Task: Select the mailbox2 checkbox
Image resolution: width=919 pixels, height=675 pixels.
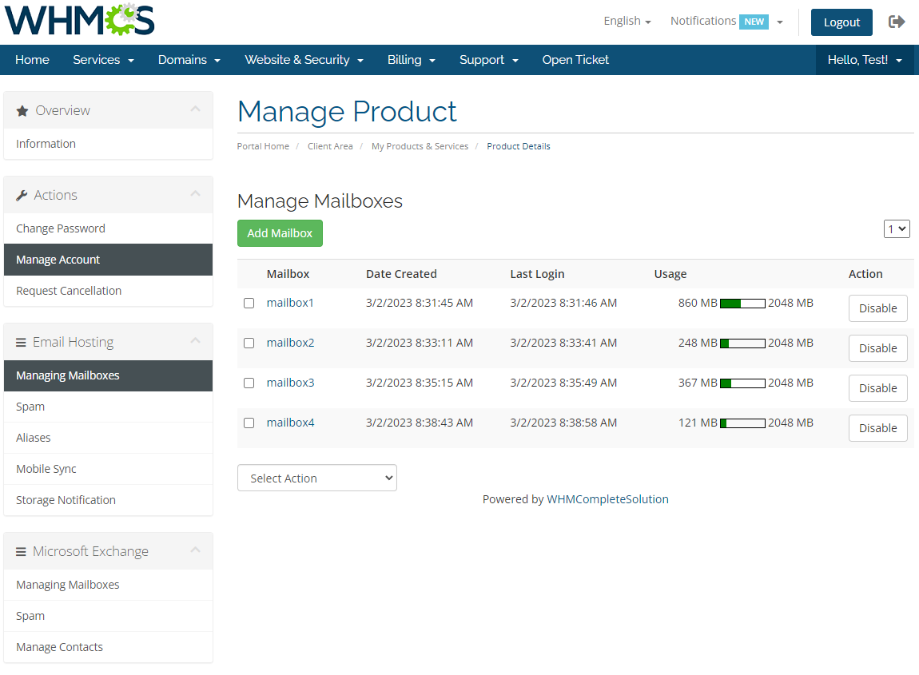Action: click(249, 343)
